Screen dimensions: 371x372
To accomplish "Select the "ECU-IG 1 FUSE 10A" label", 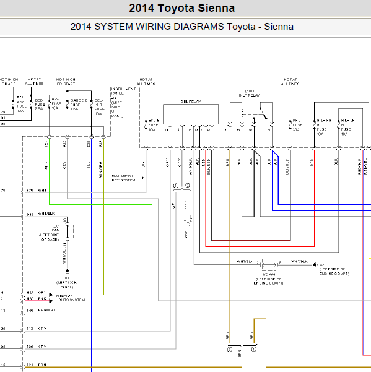I will (100, 106).
